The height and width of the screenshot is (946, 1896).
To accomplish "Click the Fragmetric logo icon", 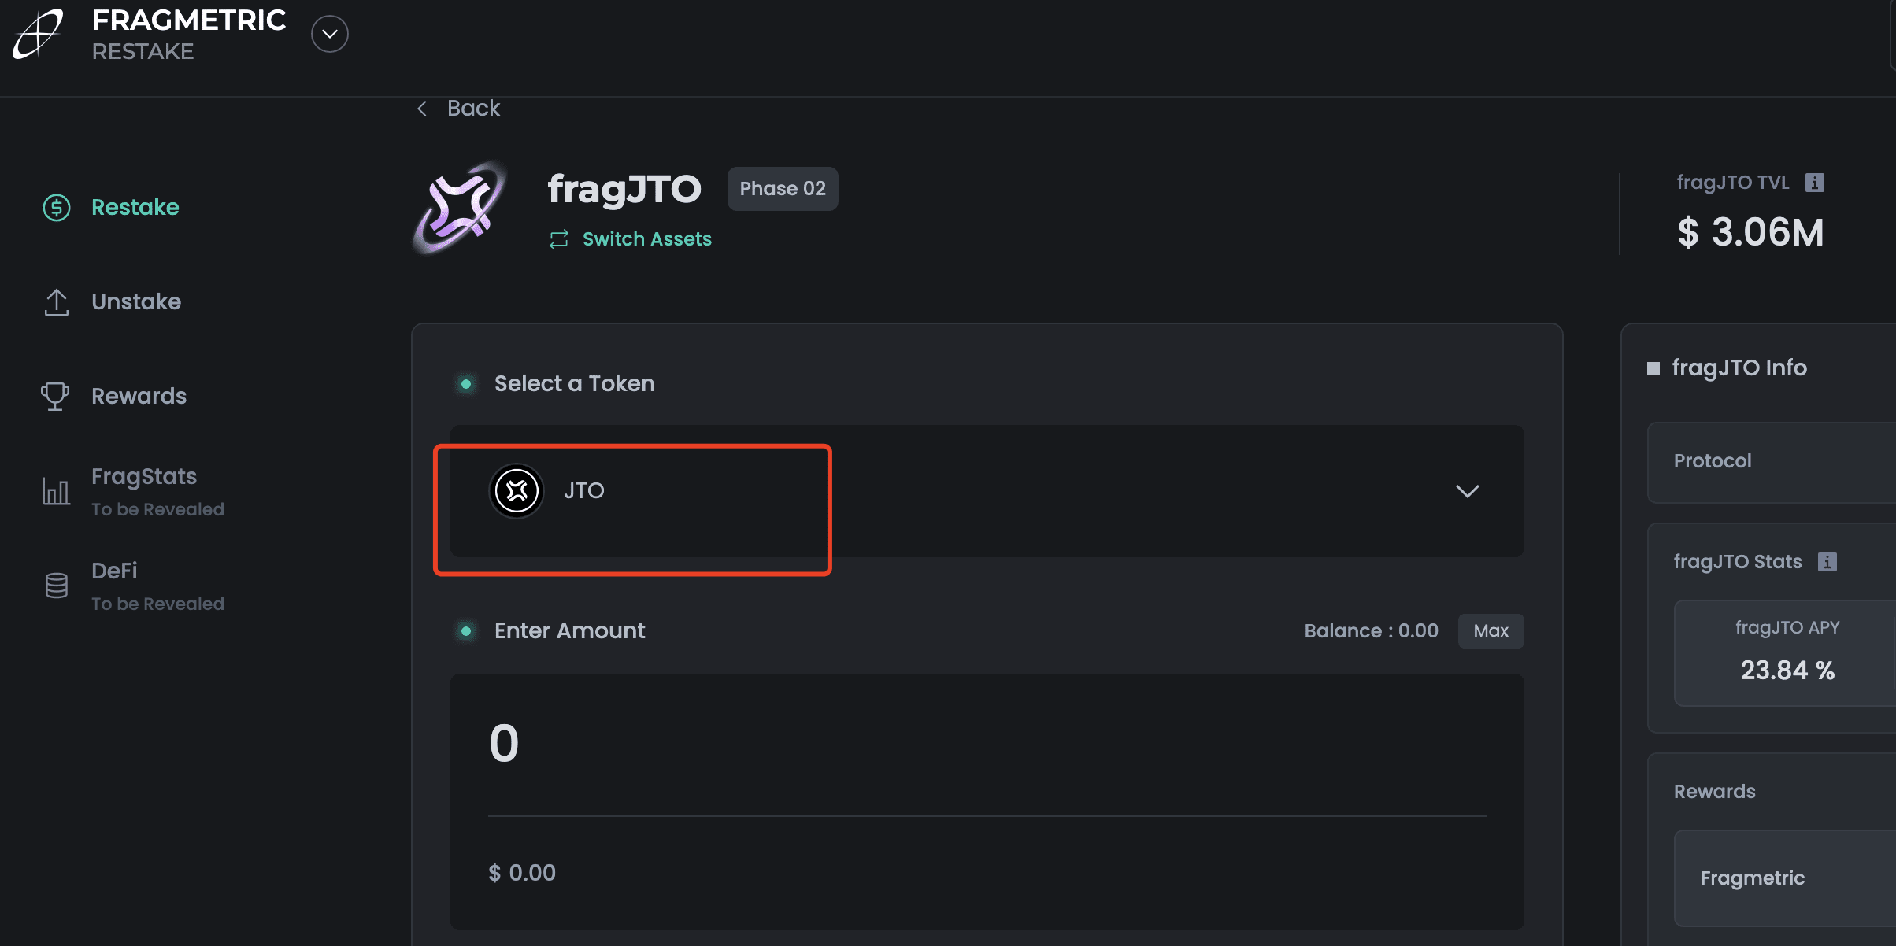I will point(38,34).
